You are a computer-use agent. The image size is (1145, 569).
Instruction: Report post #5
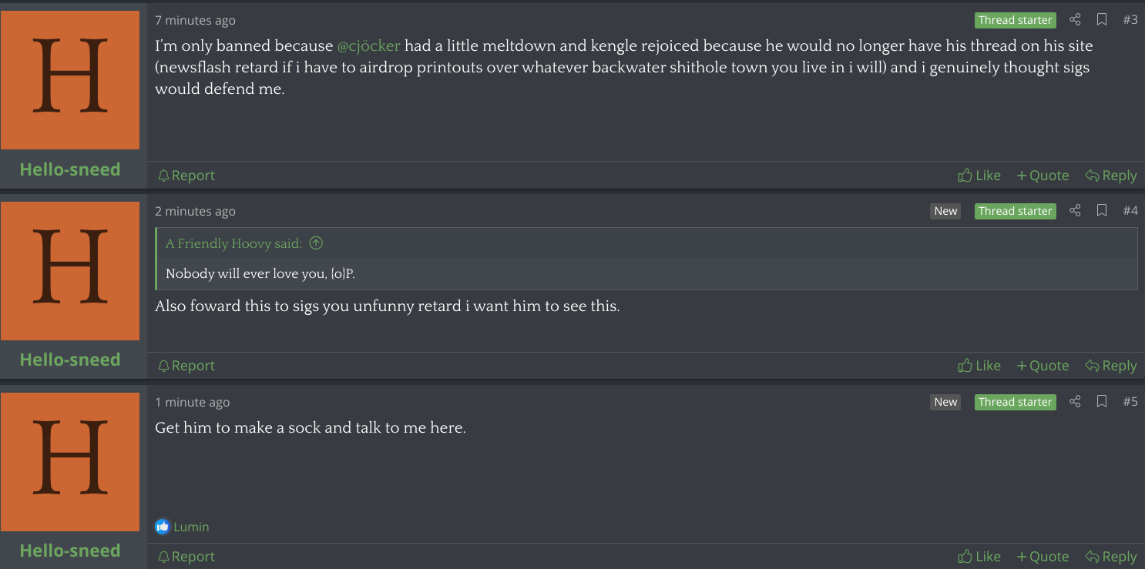(x=186, y=557)
